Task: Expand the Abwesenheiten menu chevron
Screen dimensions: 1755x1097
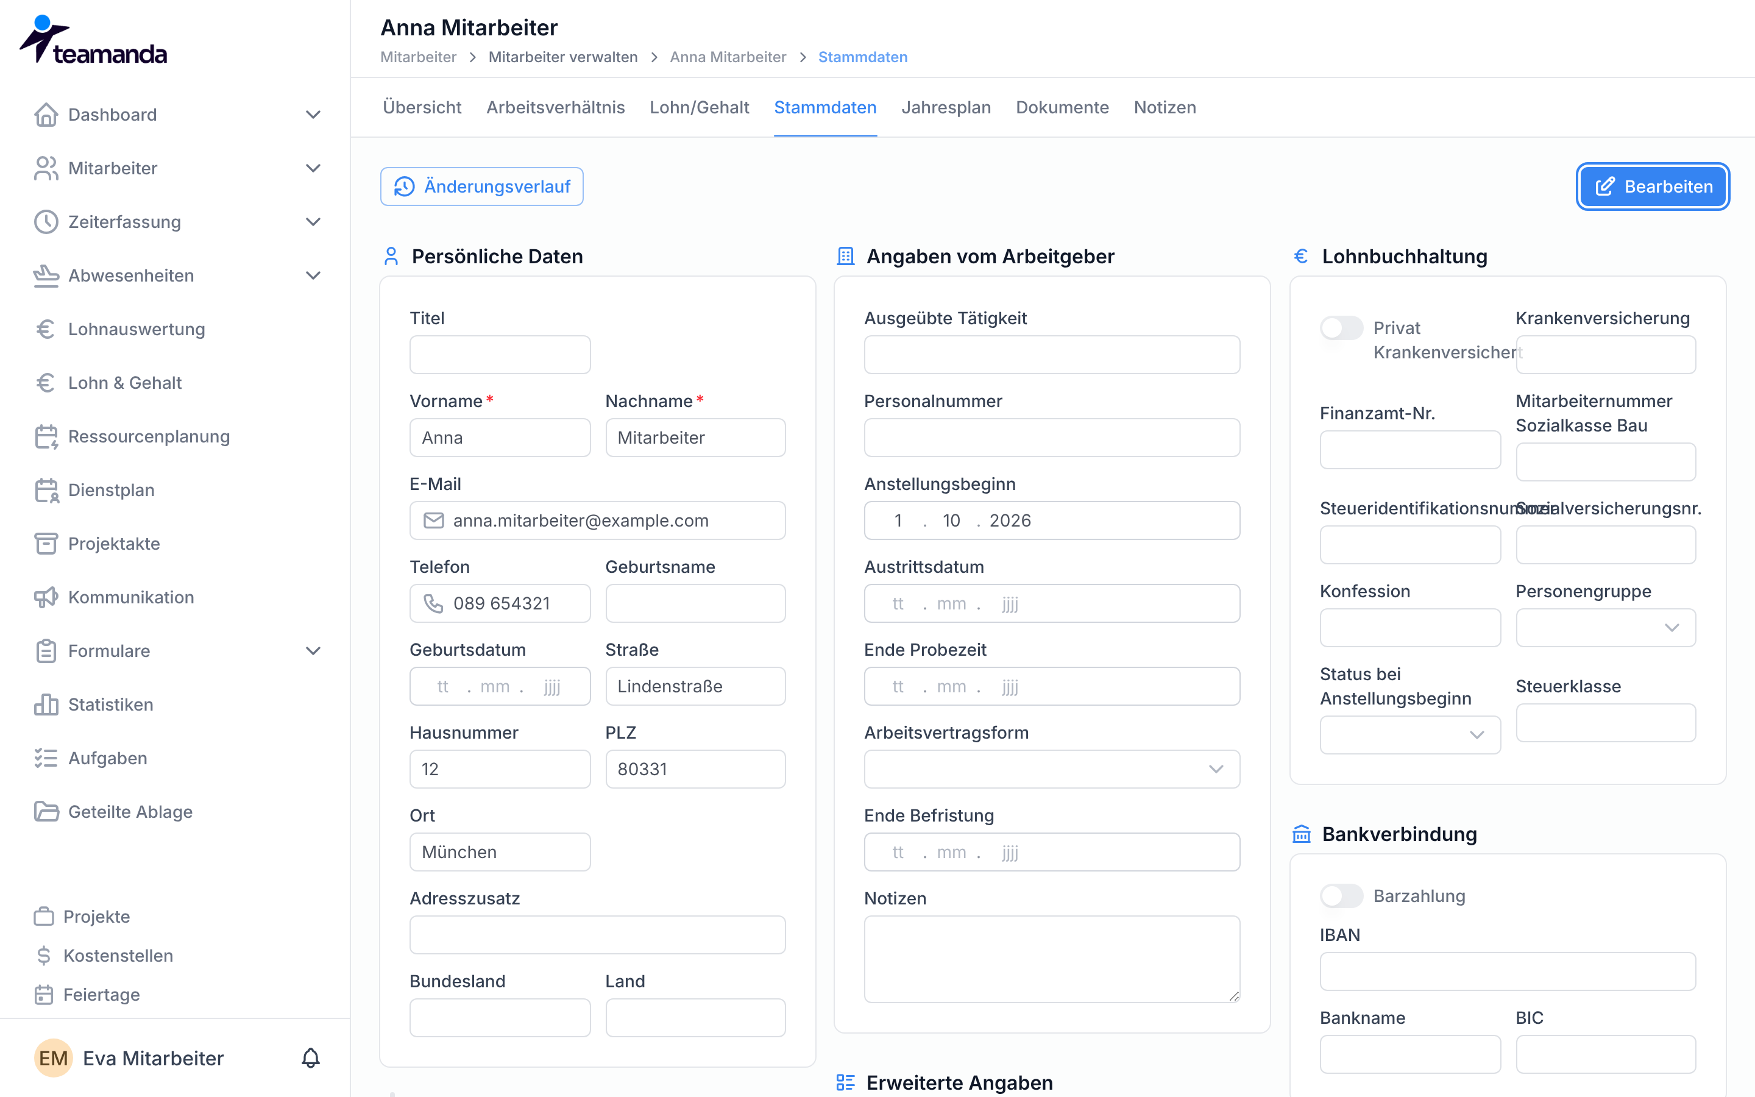Action: [x=313, y=275]
